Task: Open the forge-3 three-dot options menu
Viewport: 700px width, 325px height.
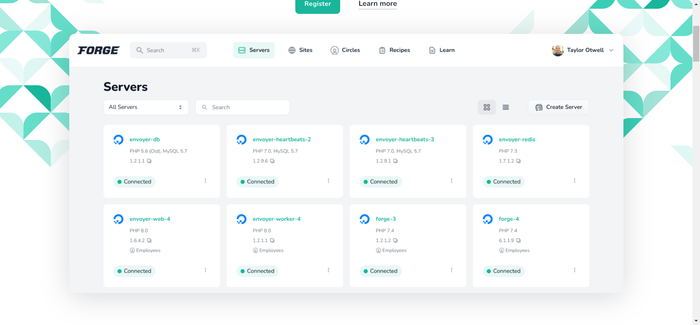Action: (x=451, y=270)
